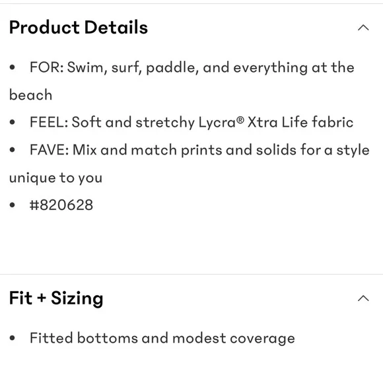Click the FAVE: label
The image size is (383, 383).
click(50, 150)
